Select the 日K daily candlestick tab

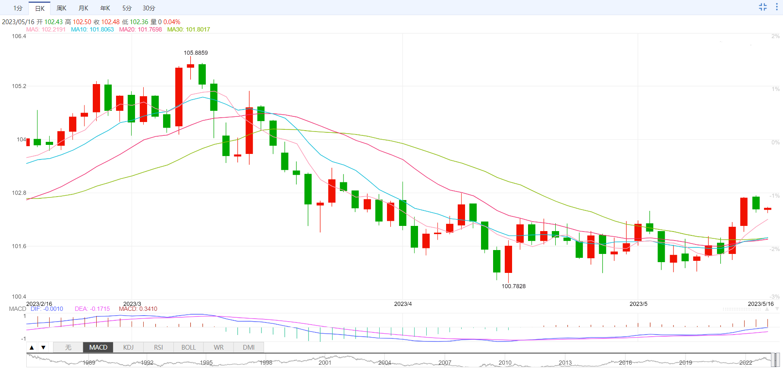40,8
